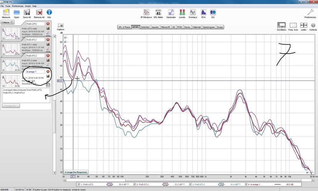Toggle the PreB-MTL3 trace checkbox
Viewport: 318px width, 191px height.
[x=190, y=184]
